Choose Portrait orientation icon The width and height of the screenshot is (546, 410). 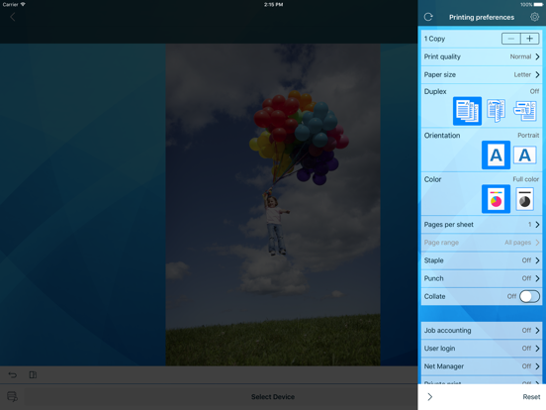click(496, 155)
